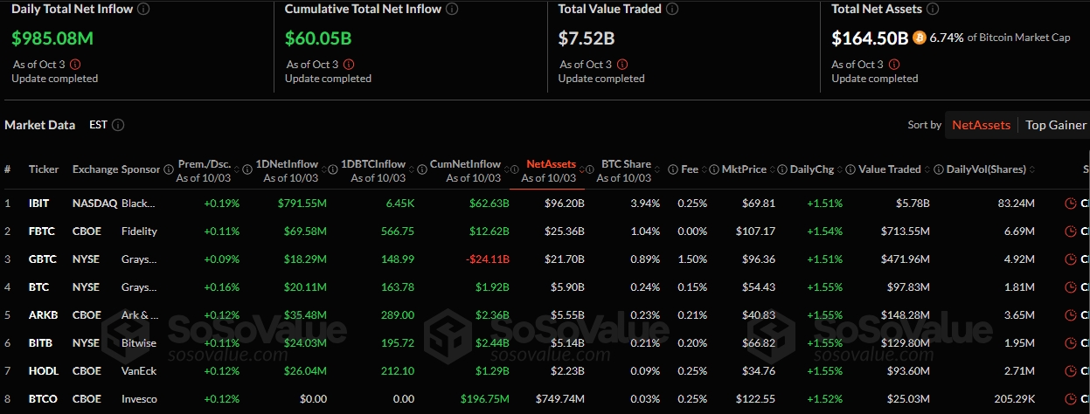Image resolution: width=1090 pixels, height=414 pixels.
Task: Open the GBTC ticker link
Action: (41, 259)
